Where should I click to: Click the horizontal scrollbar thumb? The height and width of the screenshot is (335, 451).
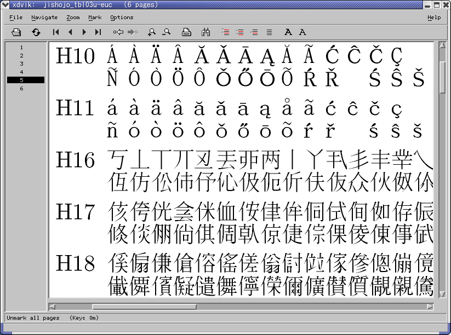[x=144, y=307]
